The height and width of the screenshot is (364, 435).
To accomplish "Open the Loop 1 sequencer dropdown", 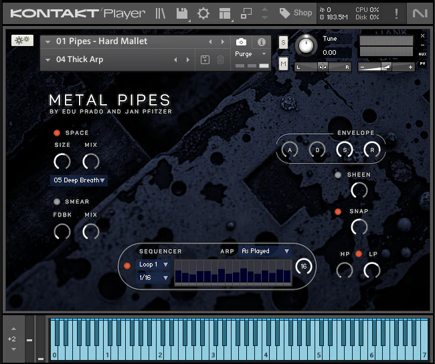I will tap(153, 264).
